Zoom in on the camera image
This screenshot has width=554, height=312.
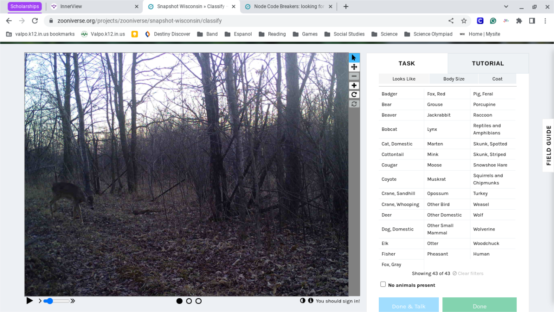(354, 85)
